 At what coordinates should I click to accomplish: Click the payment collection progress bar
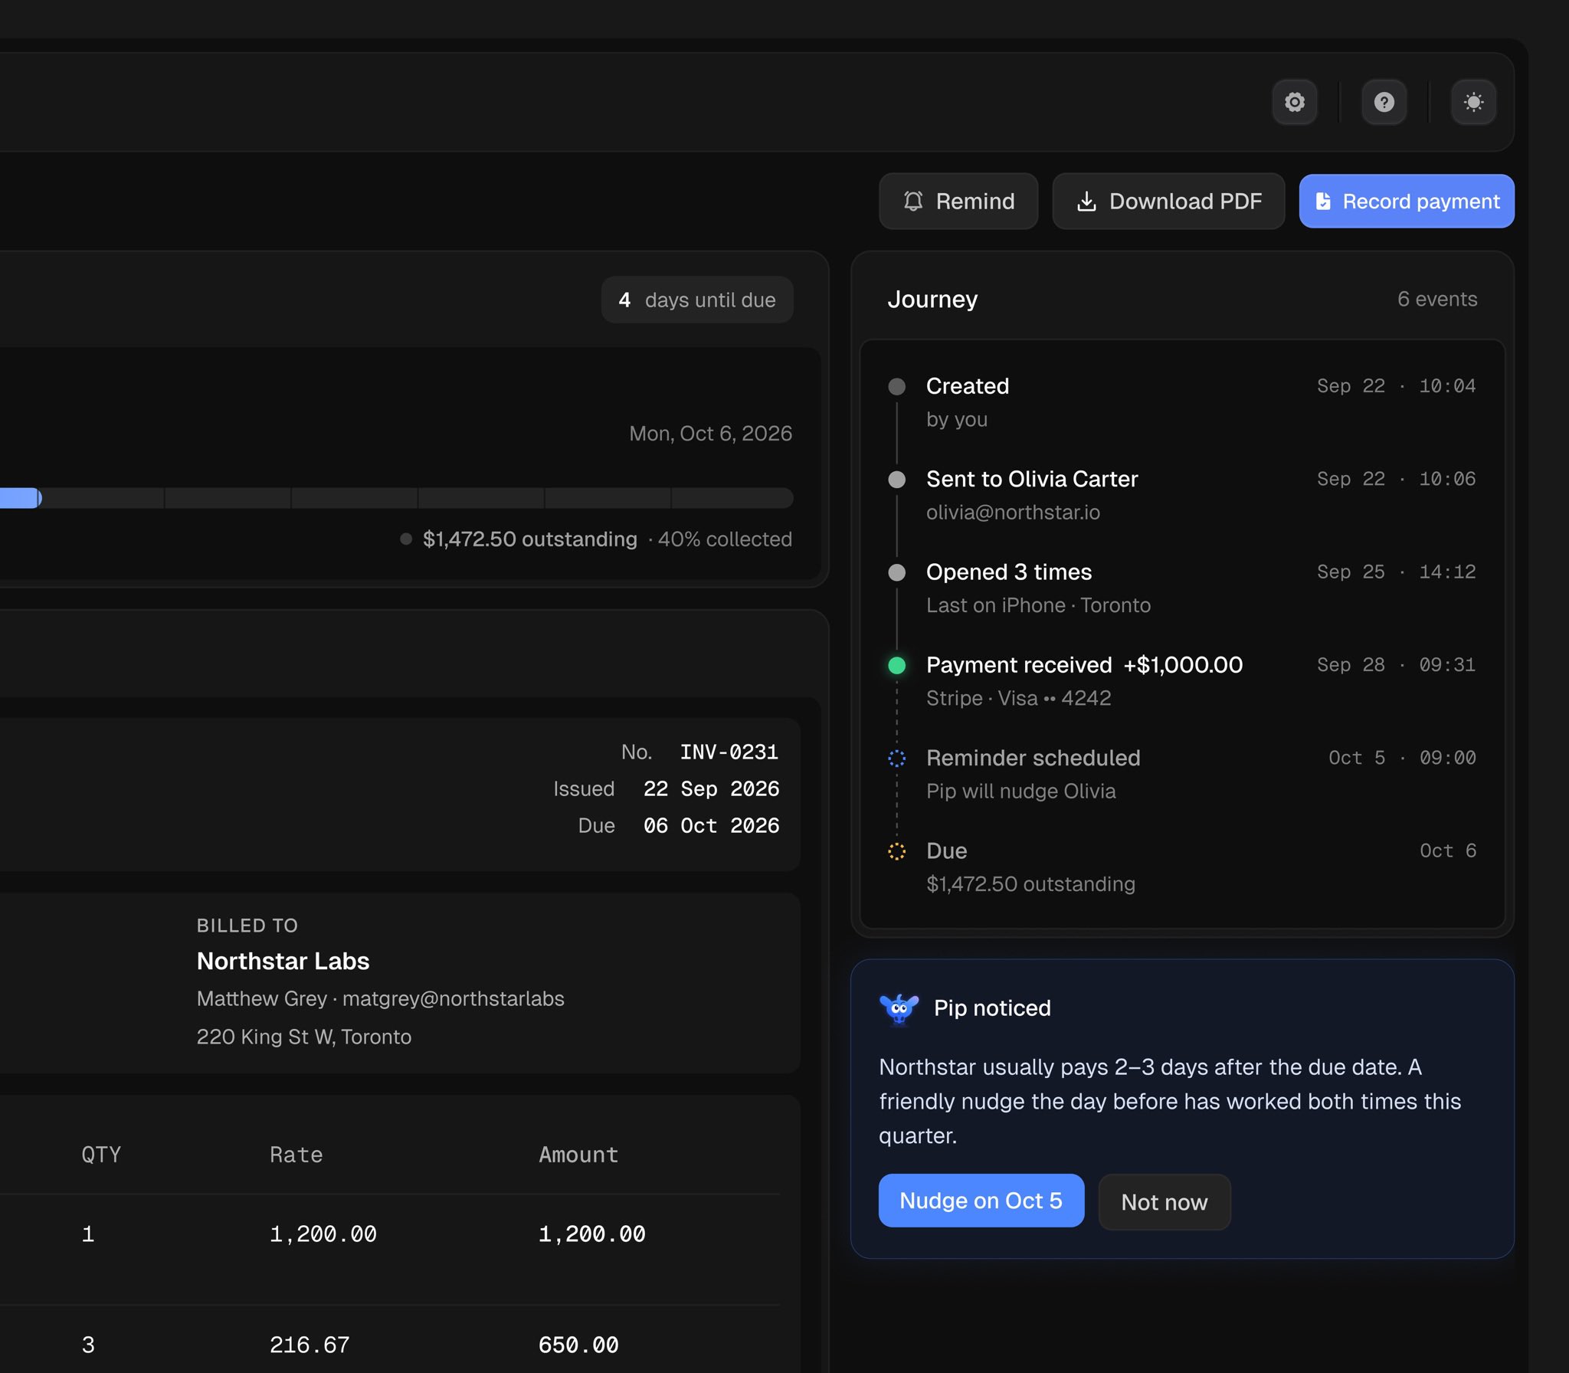[396, 498]
